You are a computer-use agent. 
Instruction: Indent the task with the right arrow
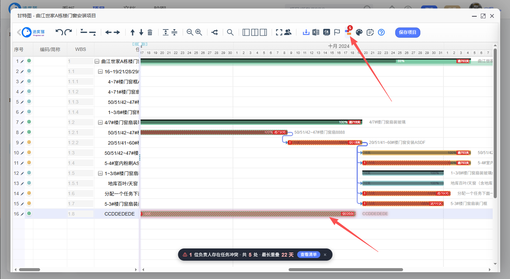(117, 32)
